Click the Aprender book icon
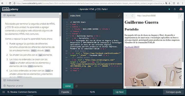The image size is (185, 96). point(4,15)
